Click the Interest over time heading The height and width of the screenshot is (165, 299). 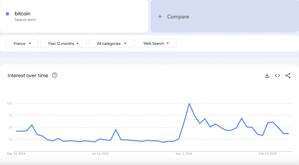click(x=28, y=75)
